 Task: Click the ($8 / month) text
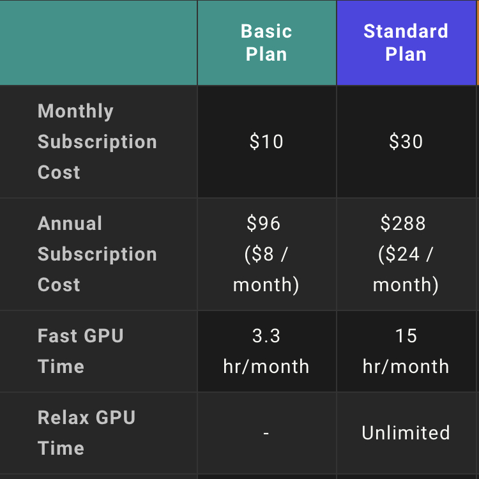(x=266, y=270)
